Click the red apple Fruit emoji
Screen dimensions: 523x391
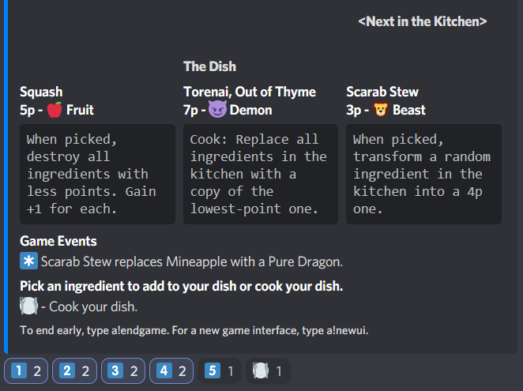coord(55,110)
